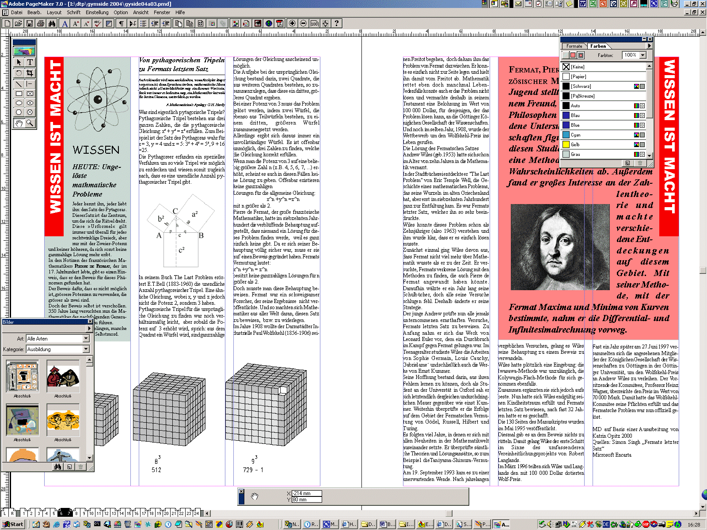This screenshot has height=530, width=707.
Task: Click the Actual Size 100 toolbar icon
Action: [x=314, y=23]
